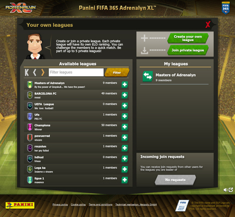
Task: Add UEFA League using its green plus
Action: pyautogui.click(x=125, y=106)
